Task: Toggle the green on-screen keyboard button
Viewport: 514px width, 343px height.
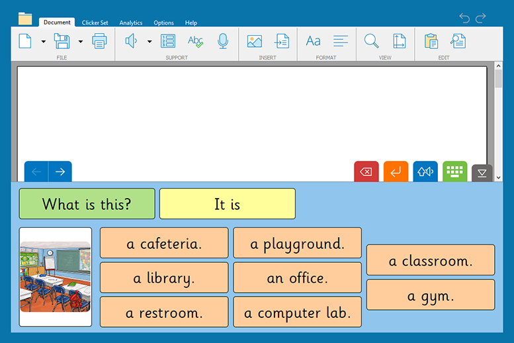Action: point(454,172)
